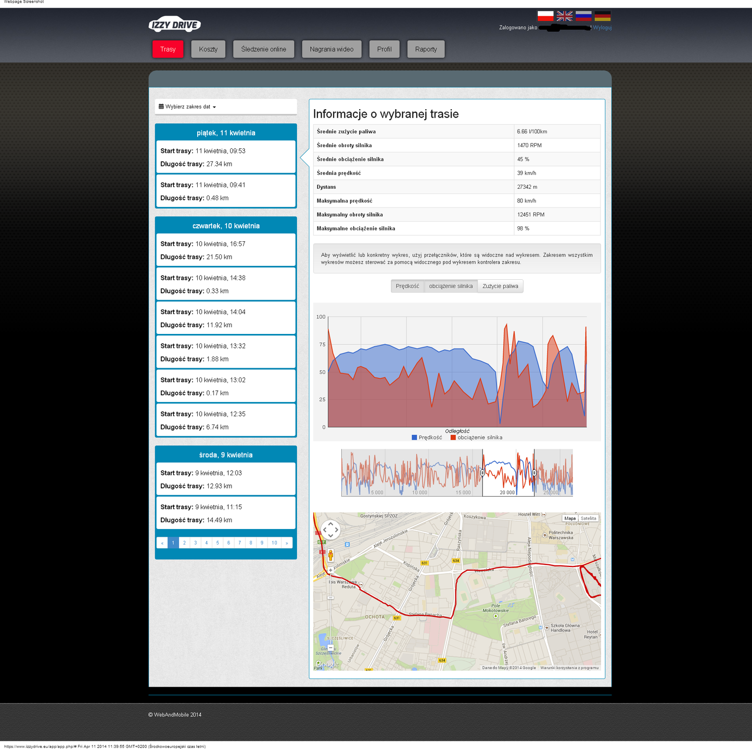752x749 pixels.
Task: Click the Wyloguj logout link
Action: coord(602,28)
